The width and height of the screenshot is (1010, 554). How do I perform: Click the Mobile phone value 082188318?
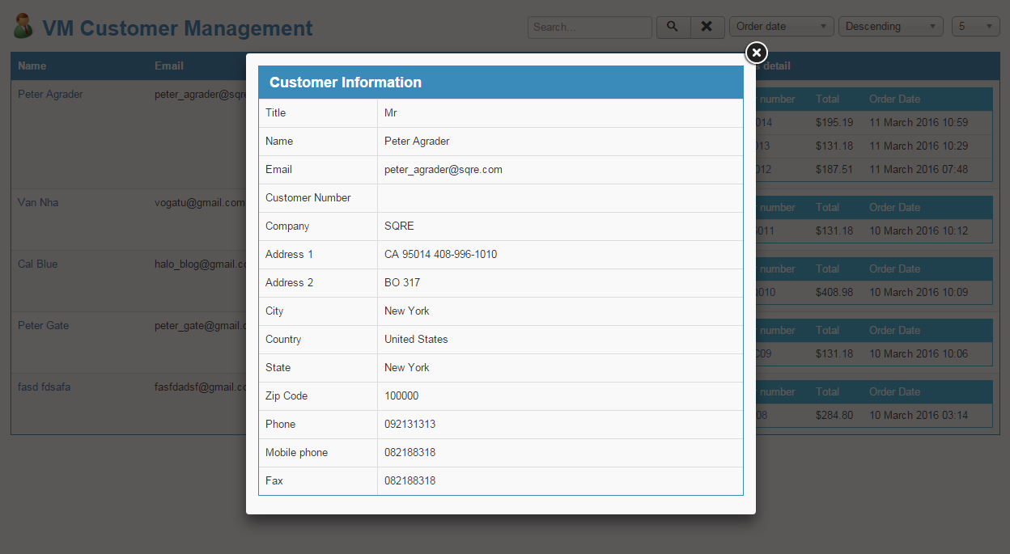[x=410, y=452]
